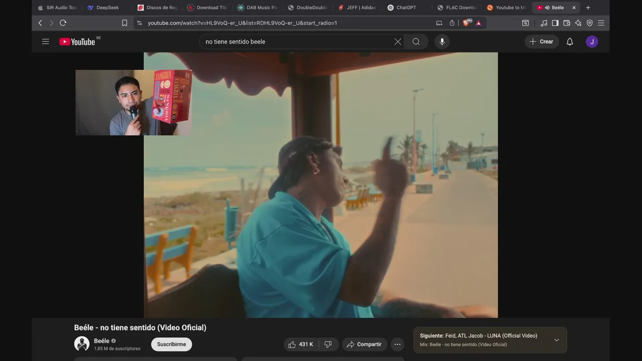The width and height of the screenshot is (642, 361).
Task: Submit search with magnifier button
Action: tap(416, 42)
